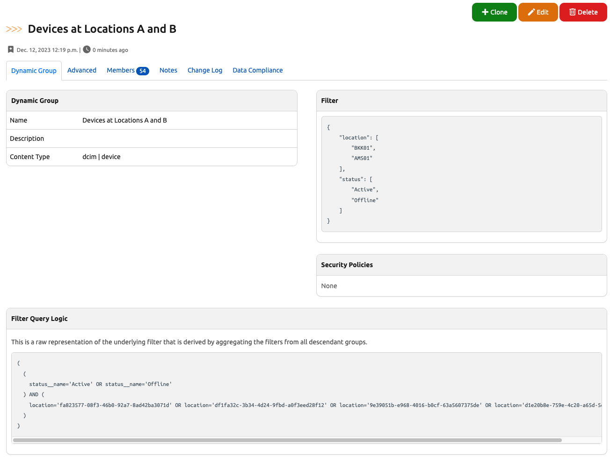The image size is (610, 458).
Task: Click the horizontal scrollbar in Filter Query Logic
Action: coord(287,440)
